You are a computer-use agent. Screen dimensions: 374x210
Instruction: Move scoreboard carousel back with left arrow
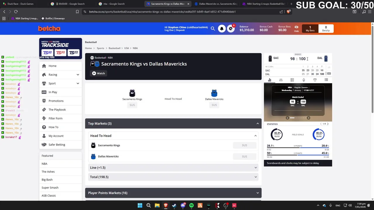pyautogui.click(x=288, y=118)
